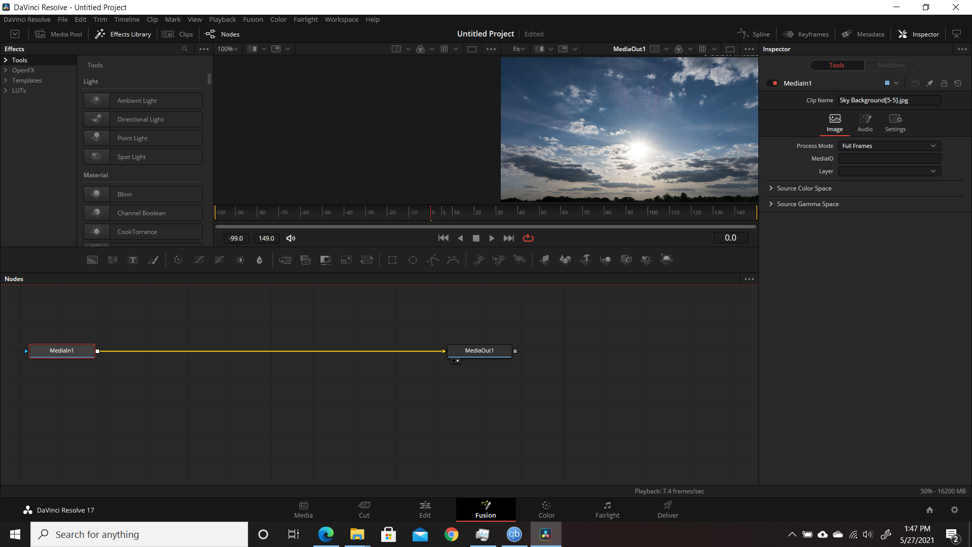Add a Color Corrector node from the toolbar
Image resolution: width=972 pixels, height=547 pixels.
coord(178,260)
